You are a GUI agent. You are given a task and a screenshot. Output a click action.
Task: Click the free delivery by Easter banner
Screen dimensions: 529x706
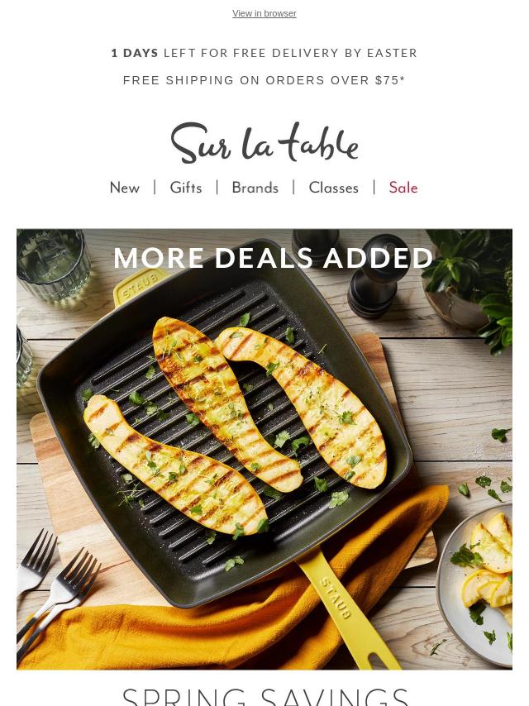coord(264,53)
